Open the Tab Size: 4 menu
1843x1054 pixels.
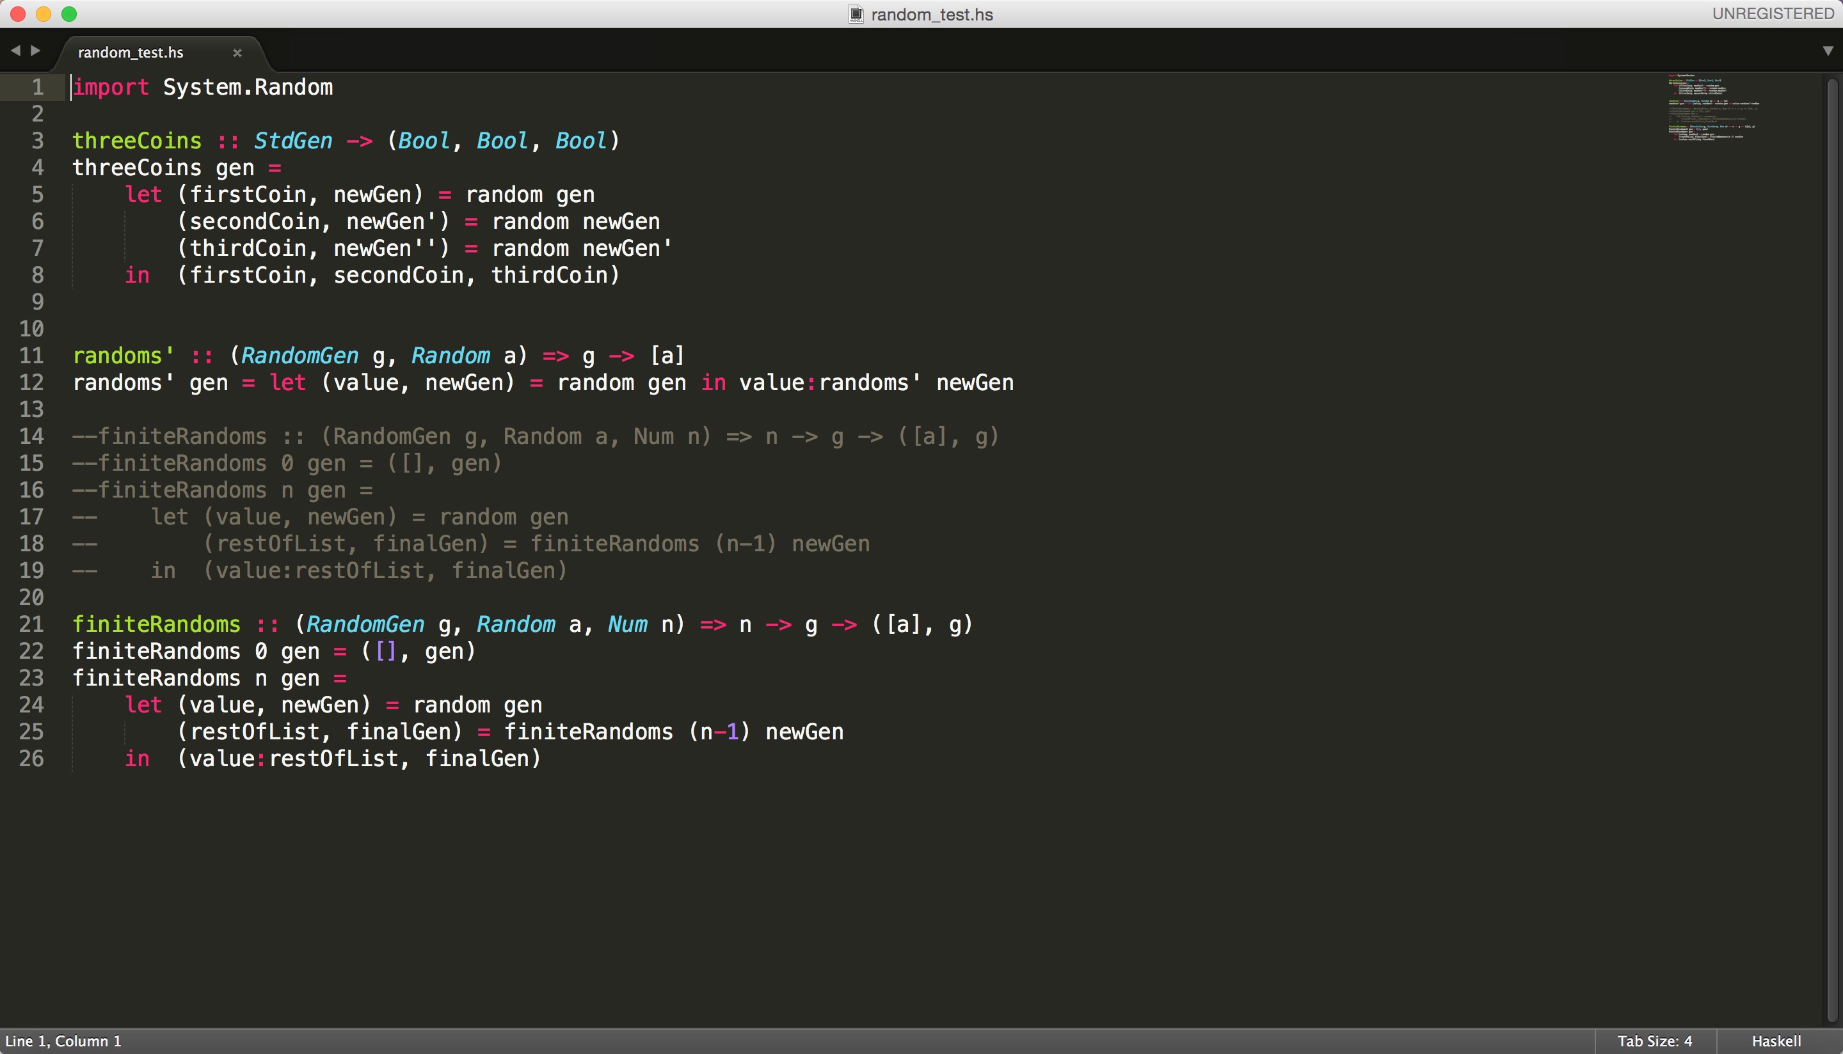pos(1654,1041)
